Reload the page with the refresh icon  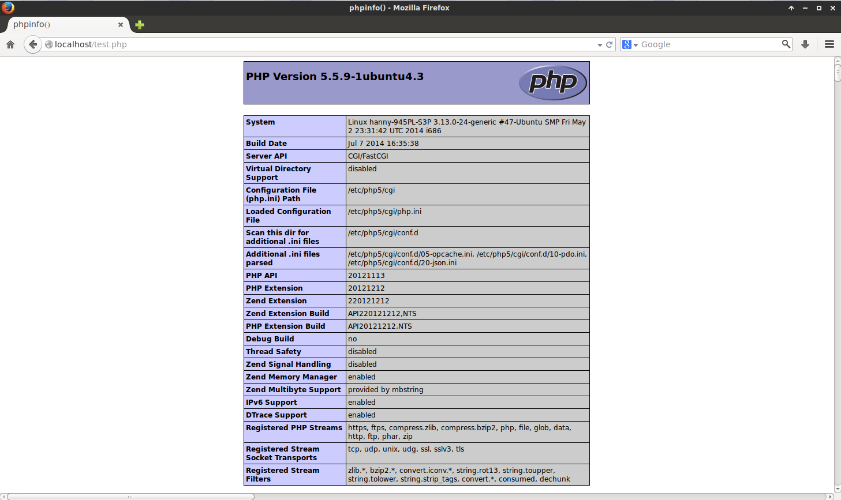609,44
